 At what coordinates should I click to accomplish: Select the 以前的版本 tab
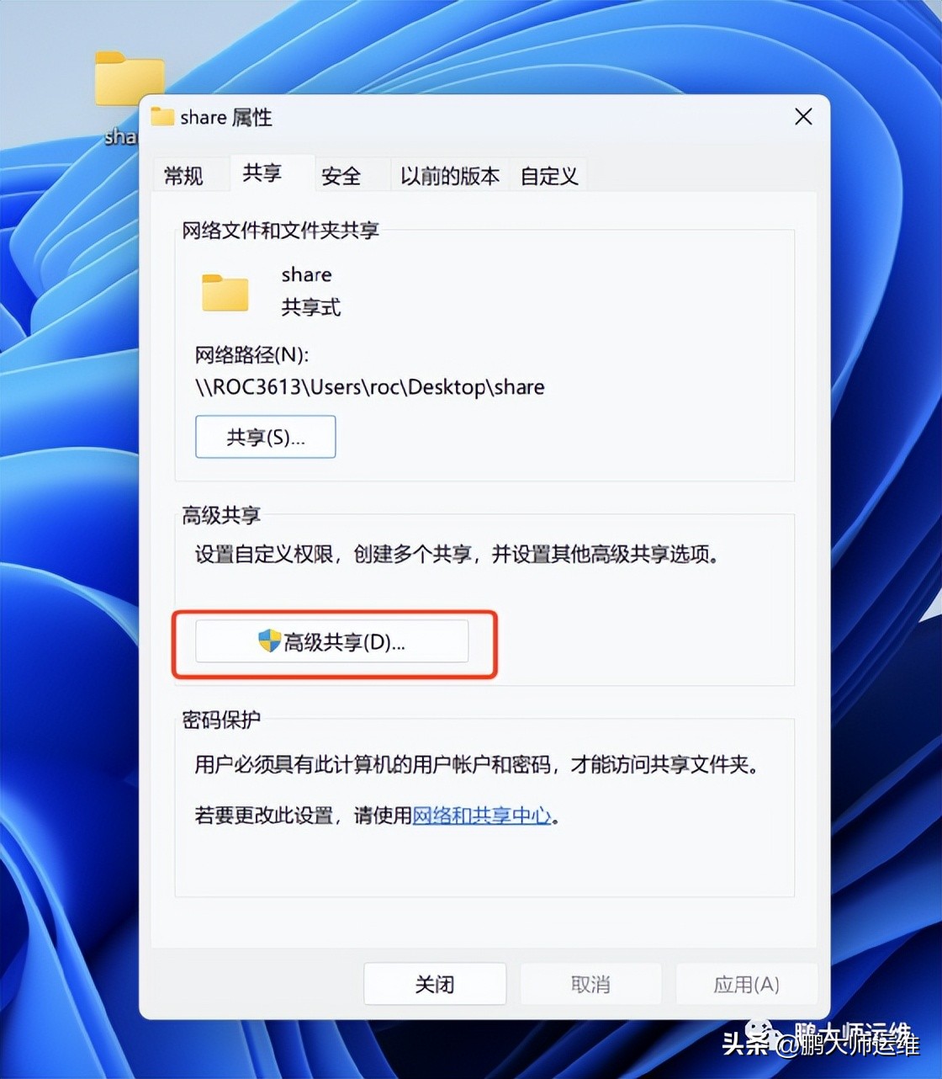click(x=449, y=175)
